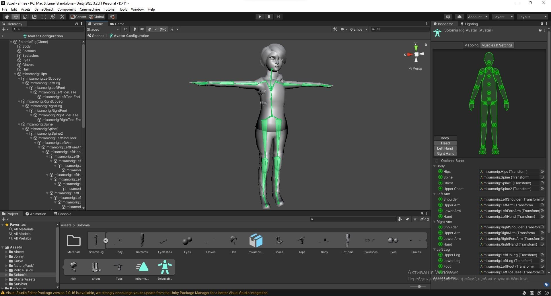
Task: Select the combined Transform tool
Action: (x=53, y=17)
